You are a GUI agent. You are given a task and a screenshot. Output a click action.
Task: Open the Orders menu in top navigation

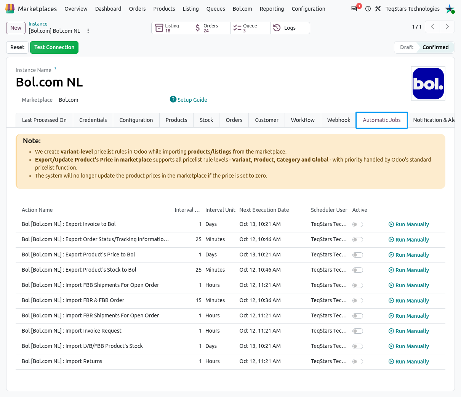click(137, 9)
